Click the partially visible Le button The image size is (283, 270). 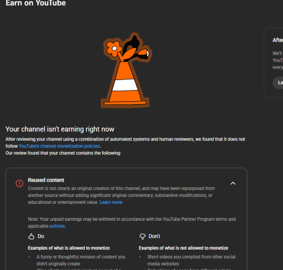[x=278, y=83]
